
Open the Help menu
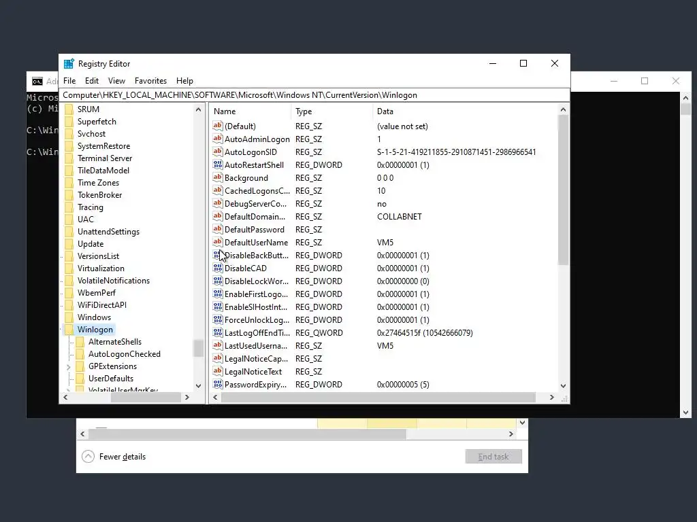[184, 81]
